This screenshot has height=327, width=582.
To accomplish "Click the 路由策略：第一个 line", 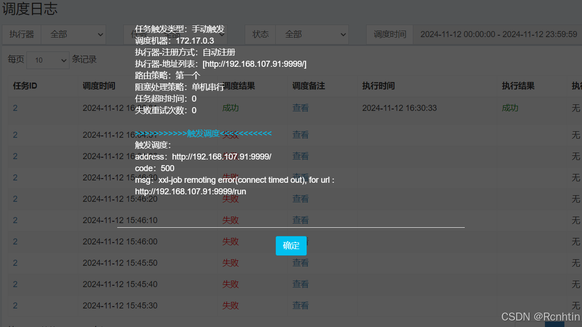I will click(167, 76).
